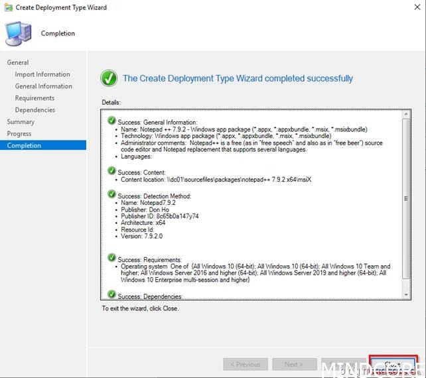
Task: Go to the General Information step
Action: (x=44, y=86)
